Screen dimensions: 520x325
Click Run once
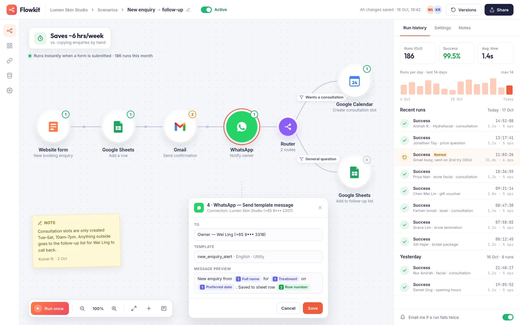50,308
